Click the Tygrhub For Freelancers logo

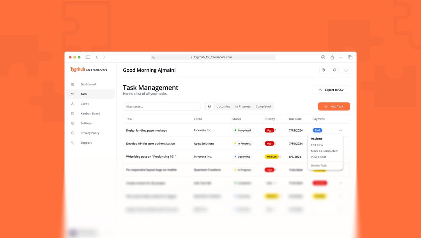[x=88, y=69]
